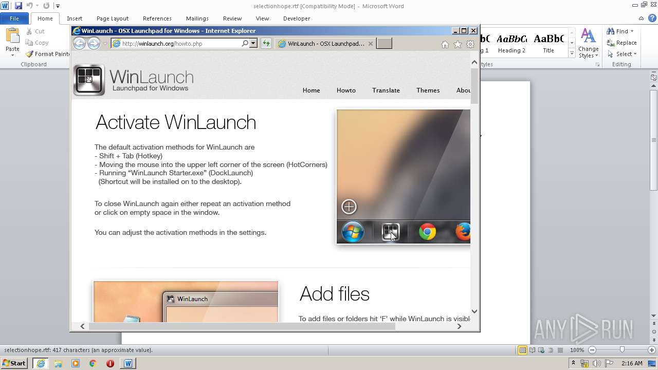Select the Format Painter brush icon
This screenshot has width=658, height=370.
coord(29,54)
